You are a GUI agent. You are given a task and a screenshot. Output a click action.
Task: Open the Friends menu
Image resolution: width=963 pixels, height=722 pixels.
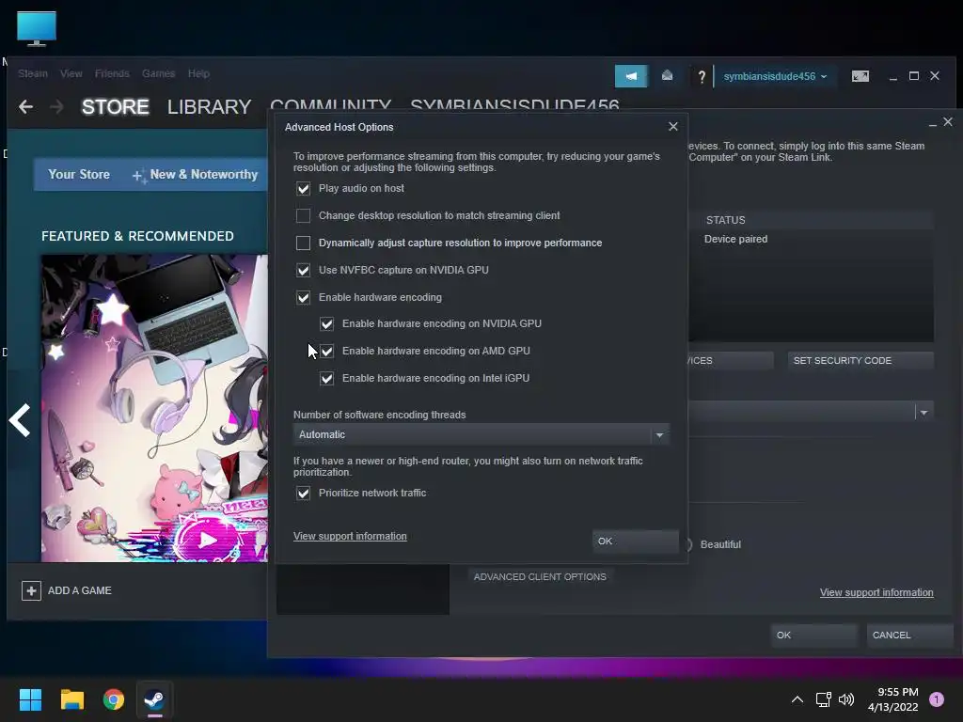point(112,73)
